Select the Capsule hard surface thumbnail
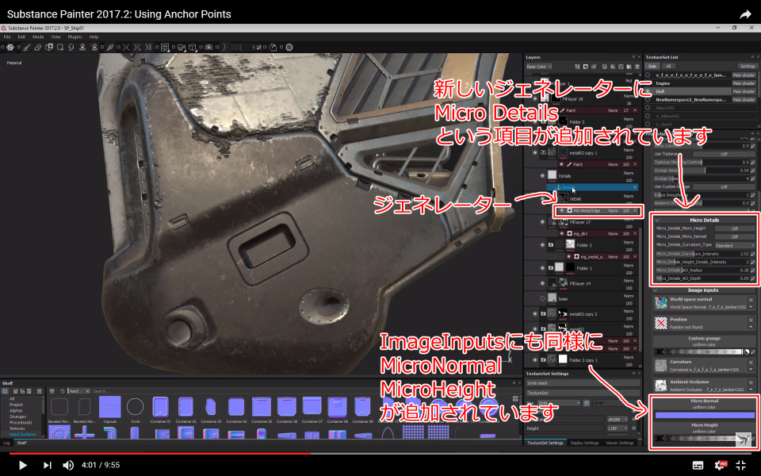Image resolution: width=761 pixels, height=476 pixels. (109, 406)
